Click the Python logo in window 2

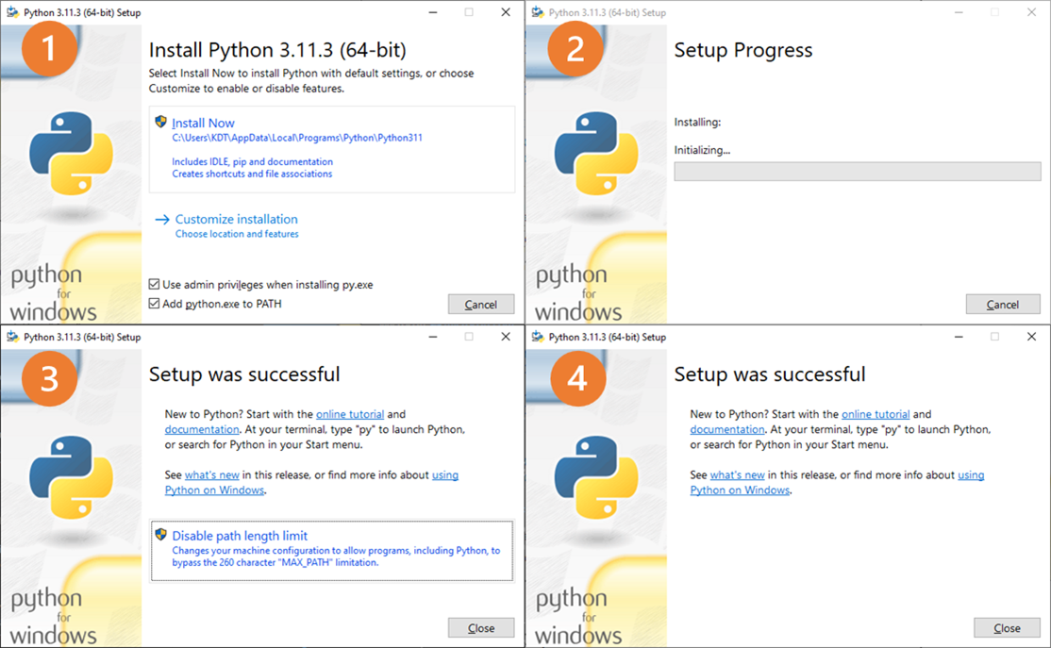[596, 154]
